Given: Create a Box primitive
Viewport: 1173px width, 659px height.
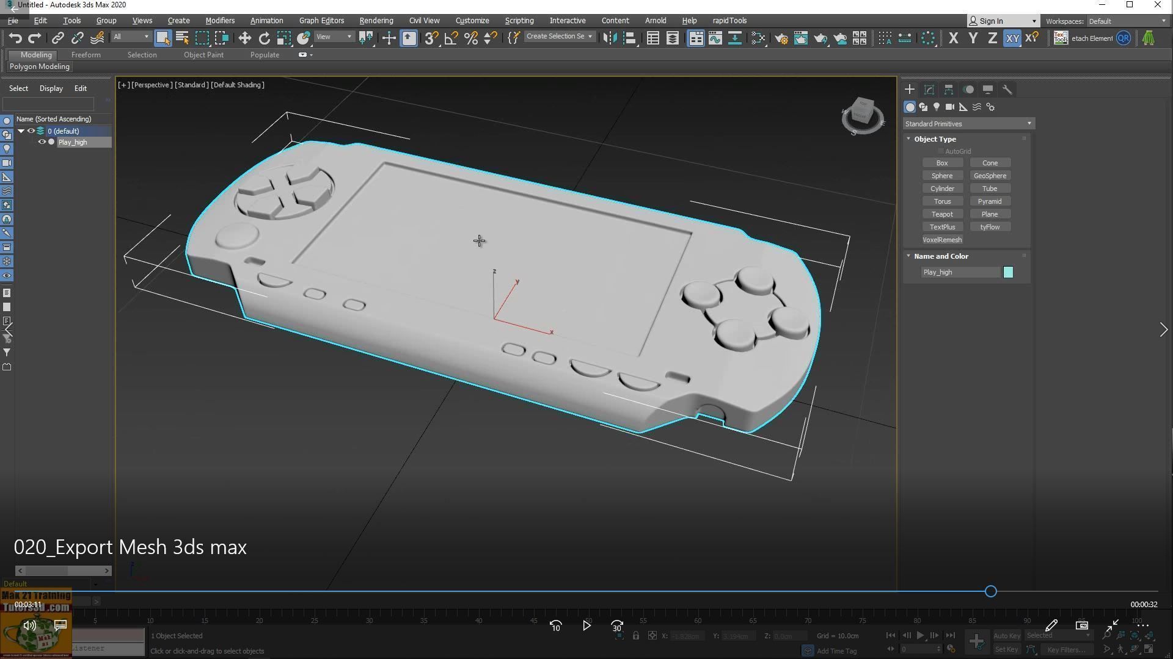Looking at the screenshot, I should [942, 164].
